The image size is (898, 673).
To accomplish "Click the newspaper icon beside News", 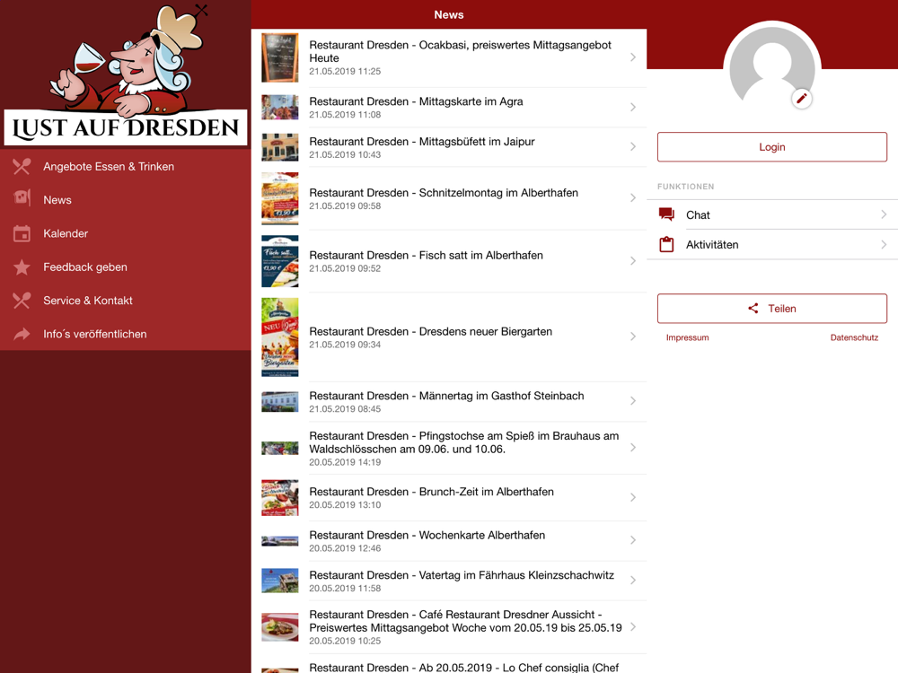I will [x=22, y=198].
